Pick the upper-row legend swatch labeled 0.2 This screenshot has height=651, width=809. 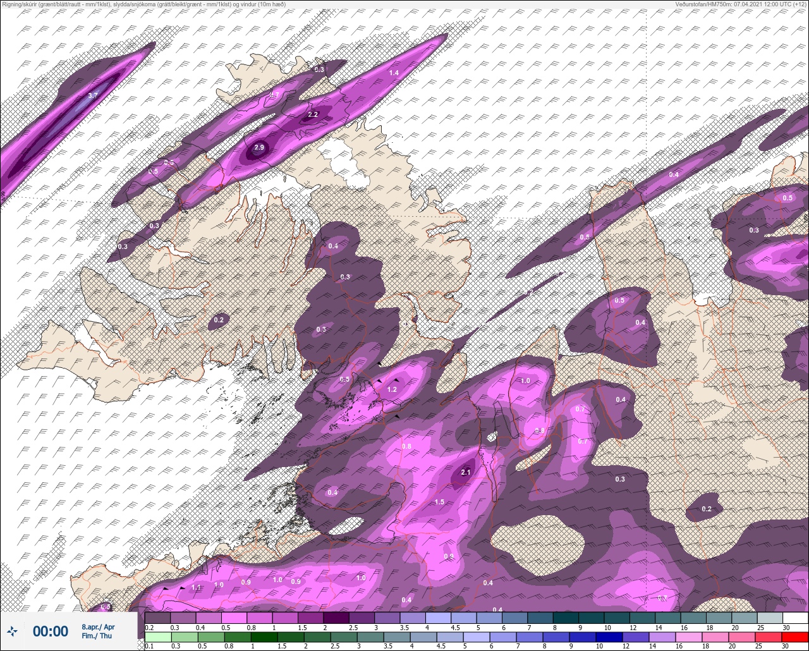click(157, 618)
